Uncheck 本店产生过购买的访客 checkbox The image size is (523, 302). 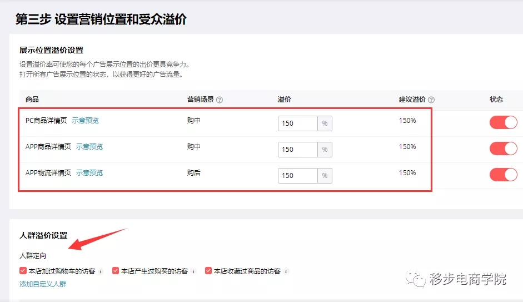(116, 271)
